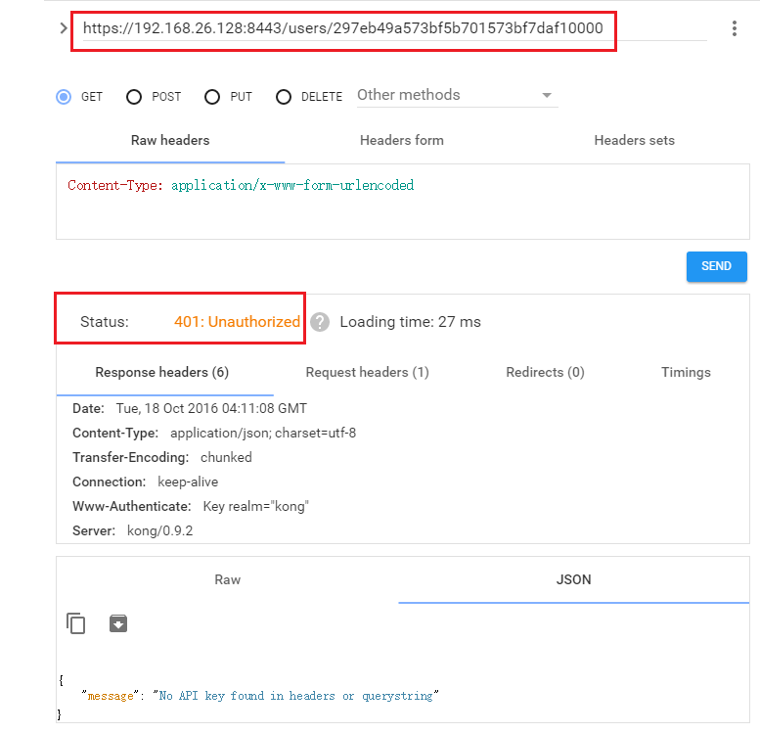Click the Www-Authenticate Key realm="kong" value

[x=256, y=507]
